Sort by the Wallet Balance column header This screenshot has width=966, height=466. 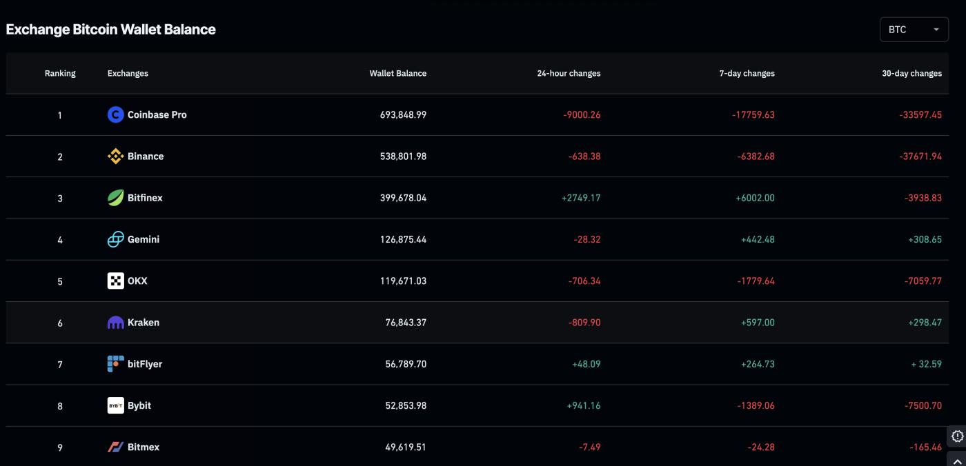pos(397,72)
